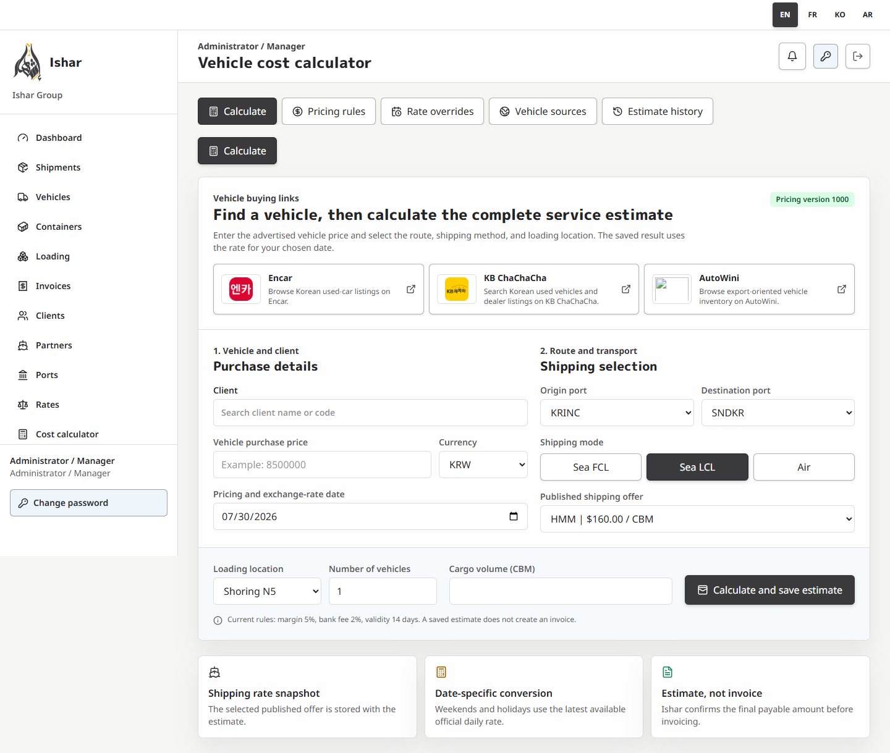Open Destination port dropdown SNDKR
The image size is (890, 753).
[778, 413]
